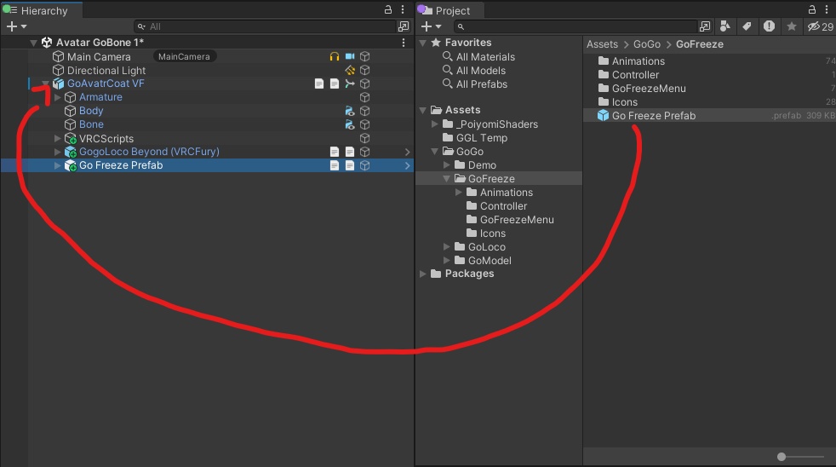Expand the _PoiyomiShaders folder
Screen dimensions: 836x467
435,124
